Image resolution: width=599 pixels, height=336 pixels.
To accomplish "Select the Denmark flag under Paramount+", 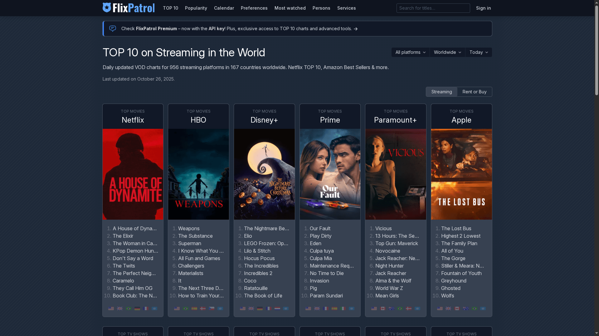I will pos(409,309).
